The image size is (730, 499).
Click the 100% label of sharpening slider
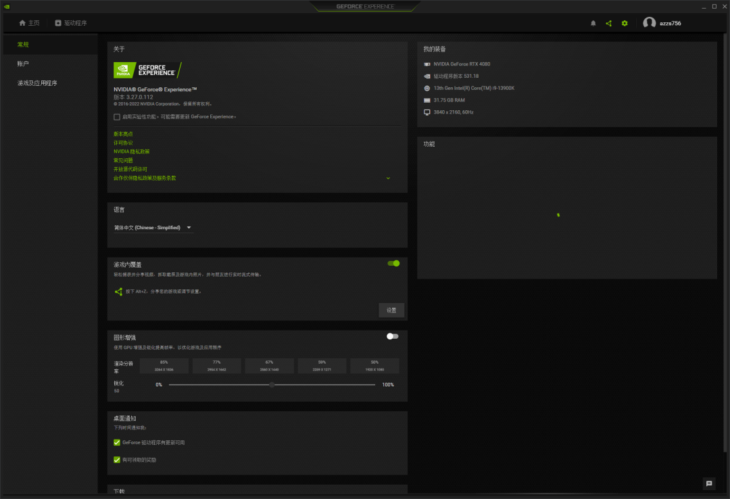click(x=388, y=385)
